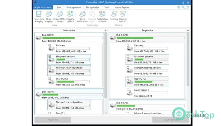Launch Drive restoration
This screenshot has height=126, width=221.
(82, 17)
